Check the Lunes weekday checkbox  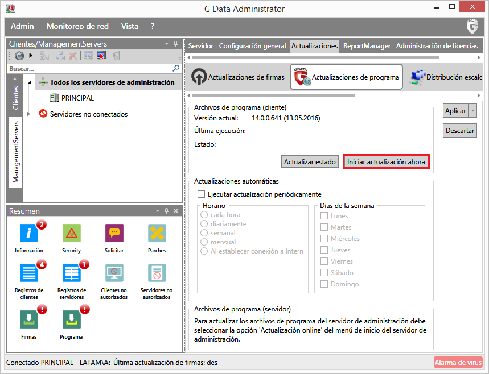tap(324, 216)
